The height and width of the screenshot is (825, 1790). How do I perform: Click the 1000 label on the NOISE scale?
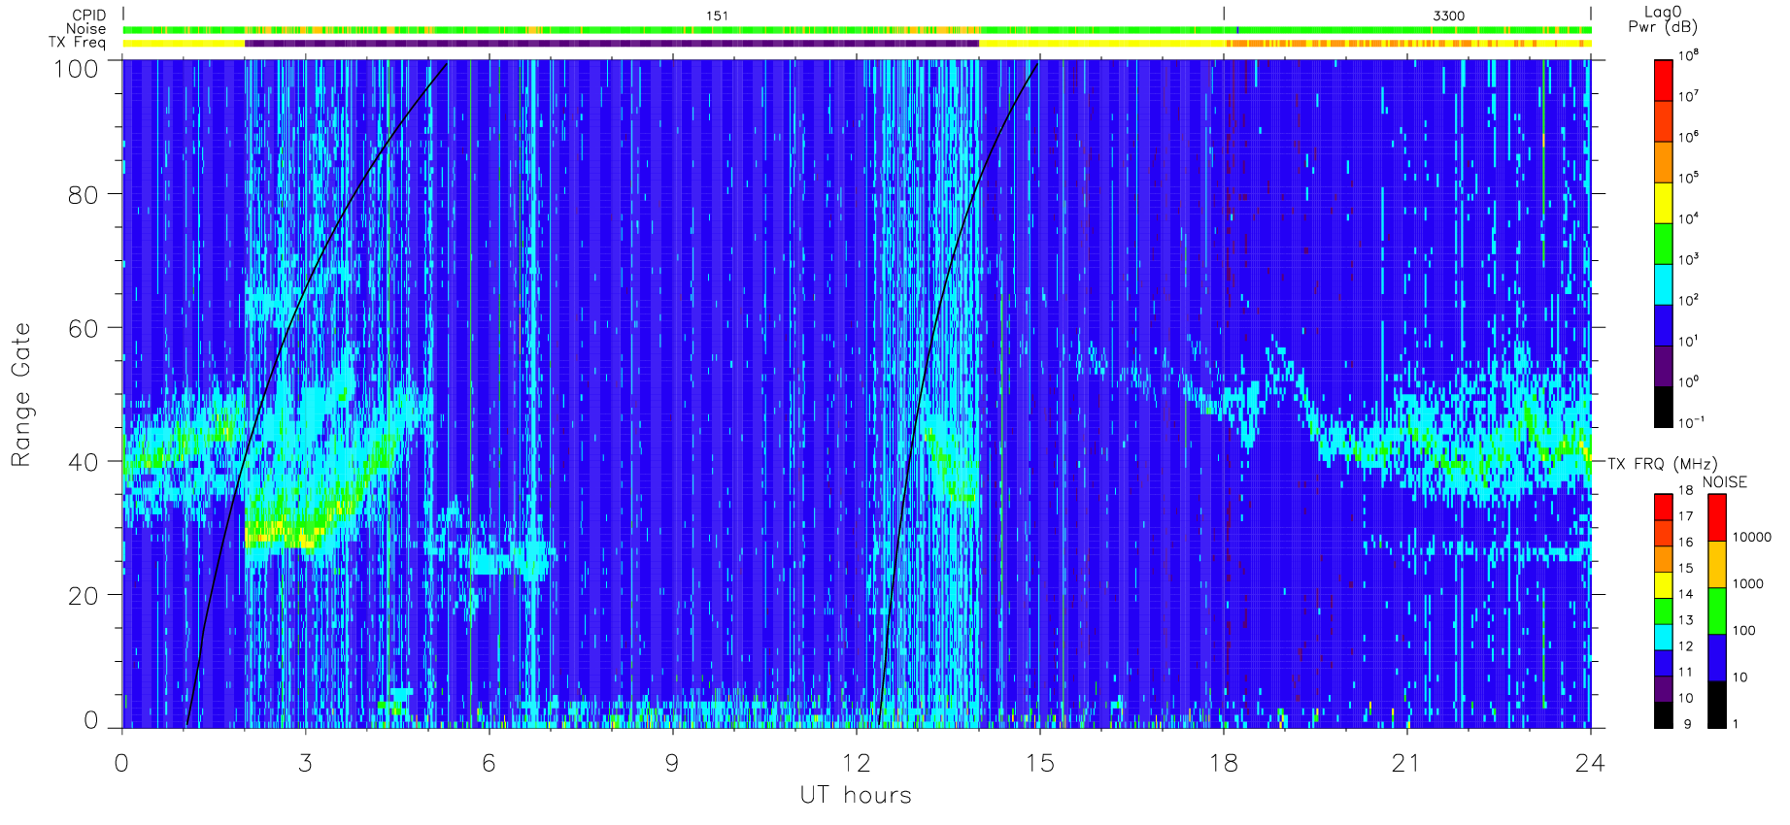1748,584
